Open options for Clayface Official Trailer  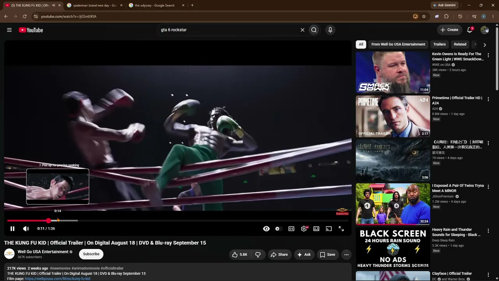tap(488, 275)
